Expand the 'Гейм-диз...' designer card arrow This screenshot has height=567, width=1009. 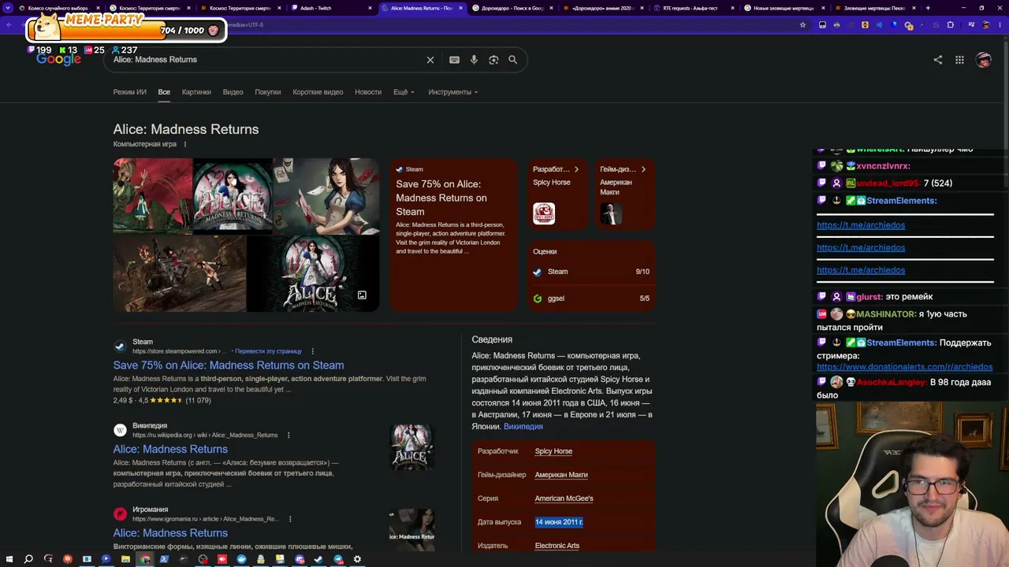[643, 169]
